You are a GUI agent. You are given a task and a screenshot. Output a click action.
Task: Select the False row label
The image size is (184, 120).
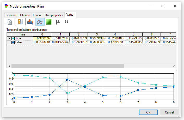[19, 42]
